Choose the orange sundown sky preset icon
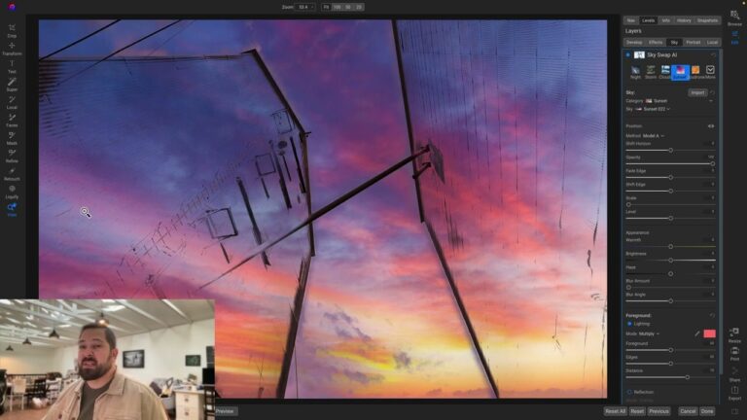The image size is (747, 420). pyautogui.click(x=695, y=72)
